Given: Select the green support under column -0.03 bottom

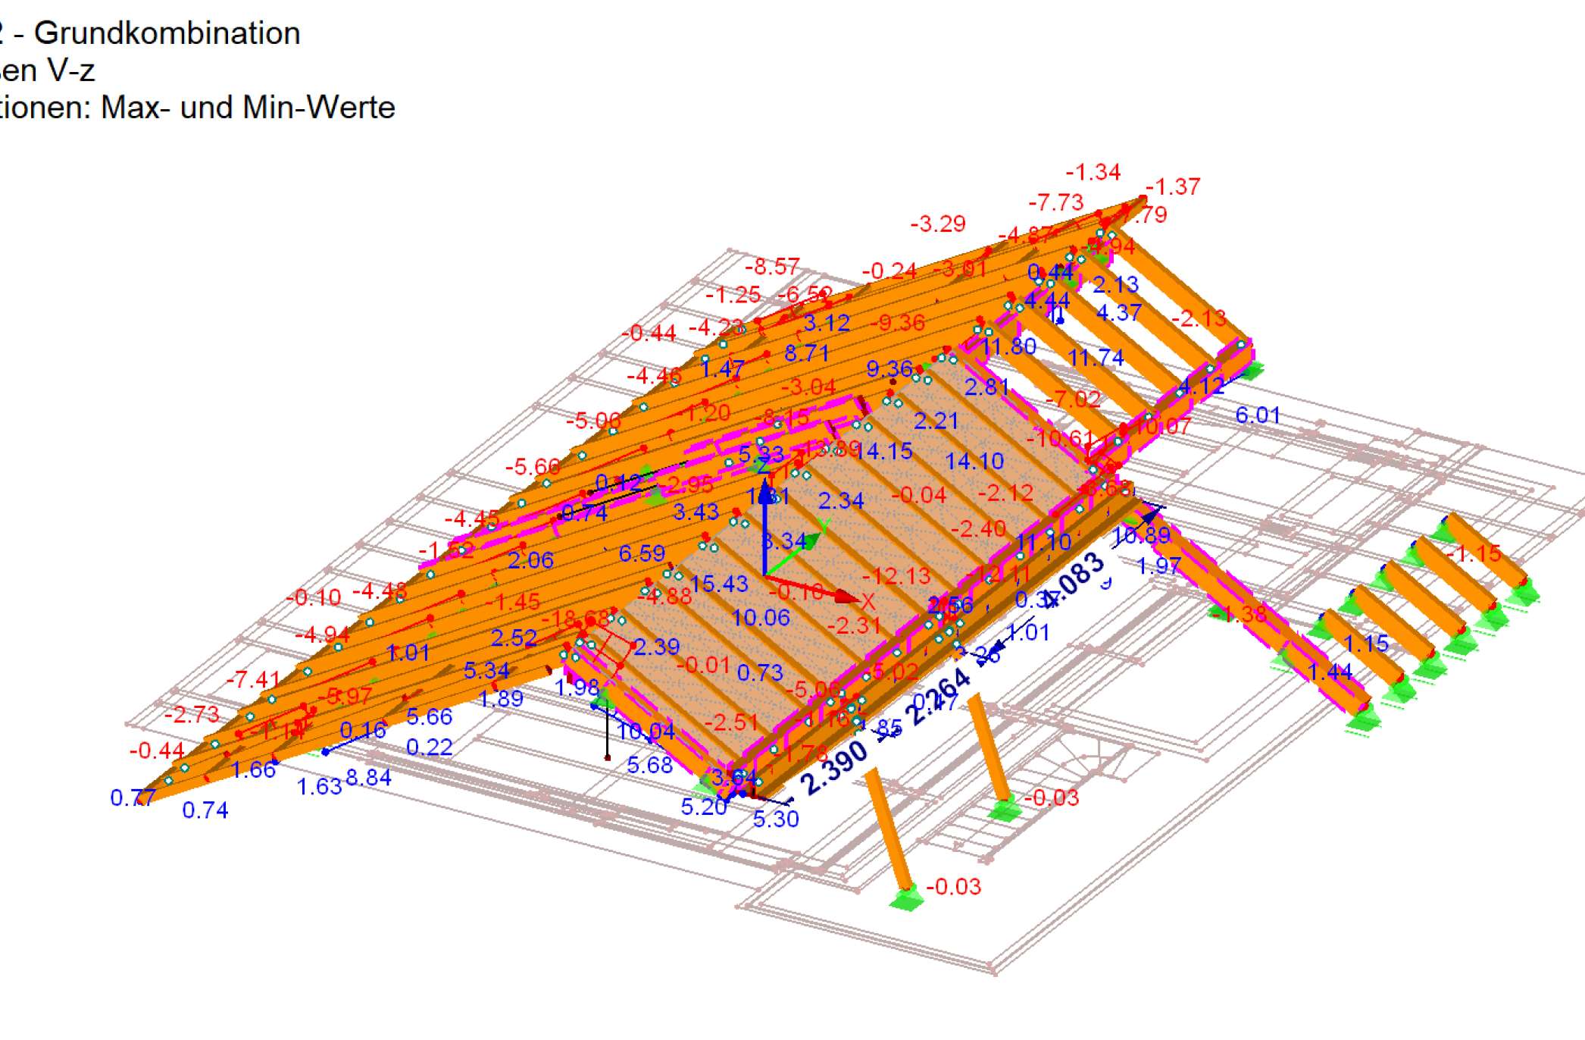Looking at the screenshot, I should tap(905, 898).
